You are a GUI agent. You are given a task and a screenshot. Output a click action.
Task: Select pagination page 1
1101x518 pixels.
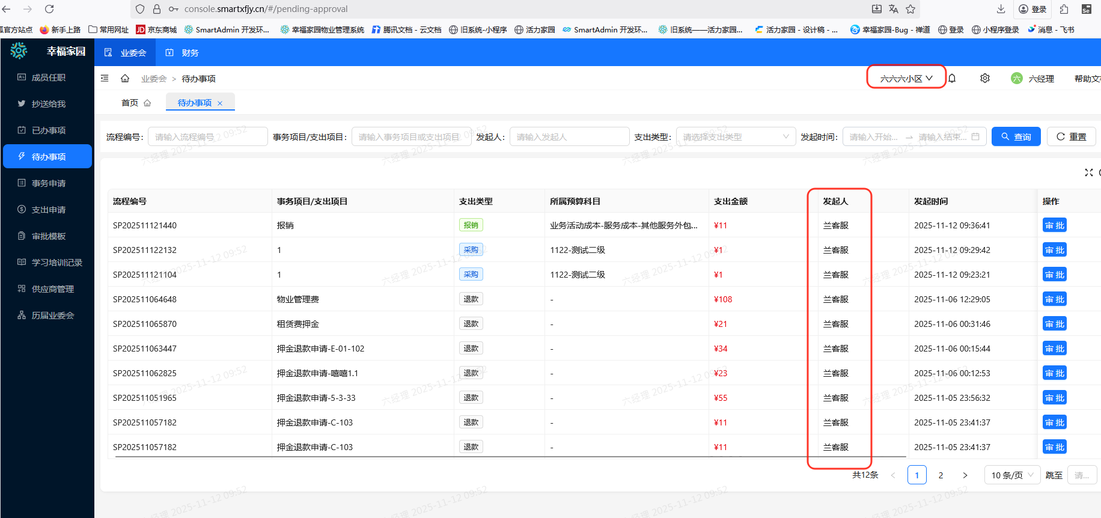tap(916, 475)
